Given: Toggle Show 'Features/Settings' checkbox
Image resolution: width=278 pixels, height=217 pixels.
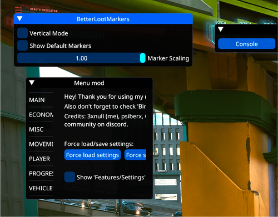Looking at the screenshot, I should [x=69, y=177].
